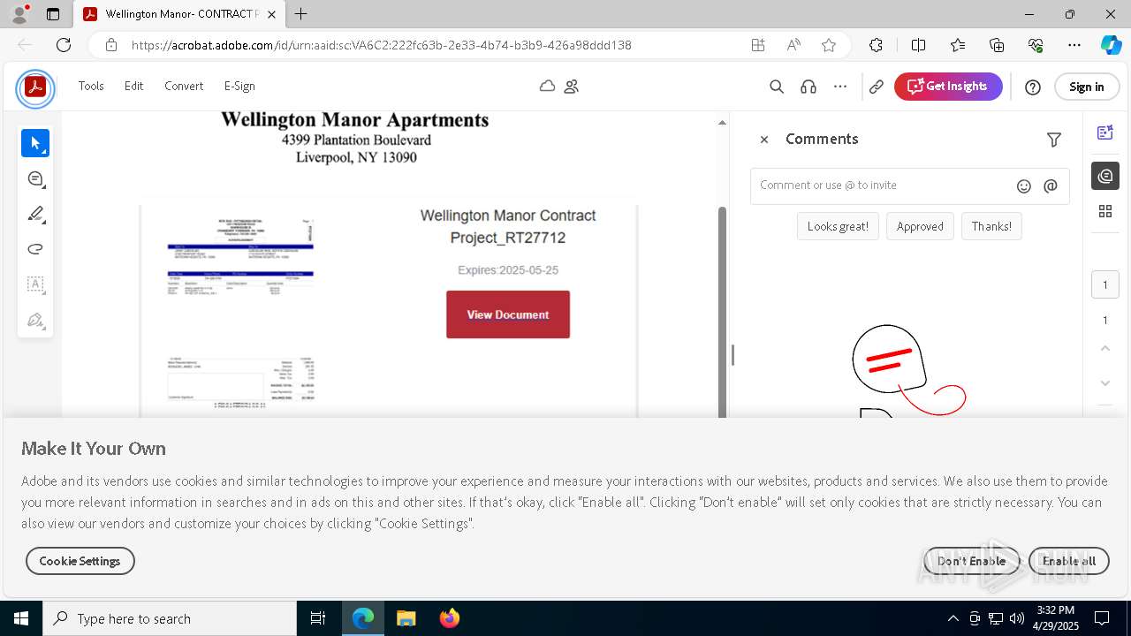Viewport: 1131px width, 636px height.
Task: Open the Task View button
Action: 318,618
